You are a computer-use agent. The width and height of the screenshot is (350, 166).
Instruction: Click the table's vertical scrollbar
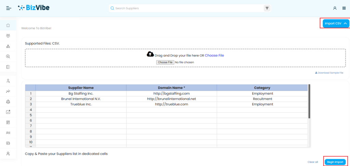(x=309, y=102)
